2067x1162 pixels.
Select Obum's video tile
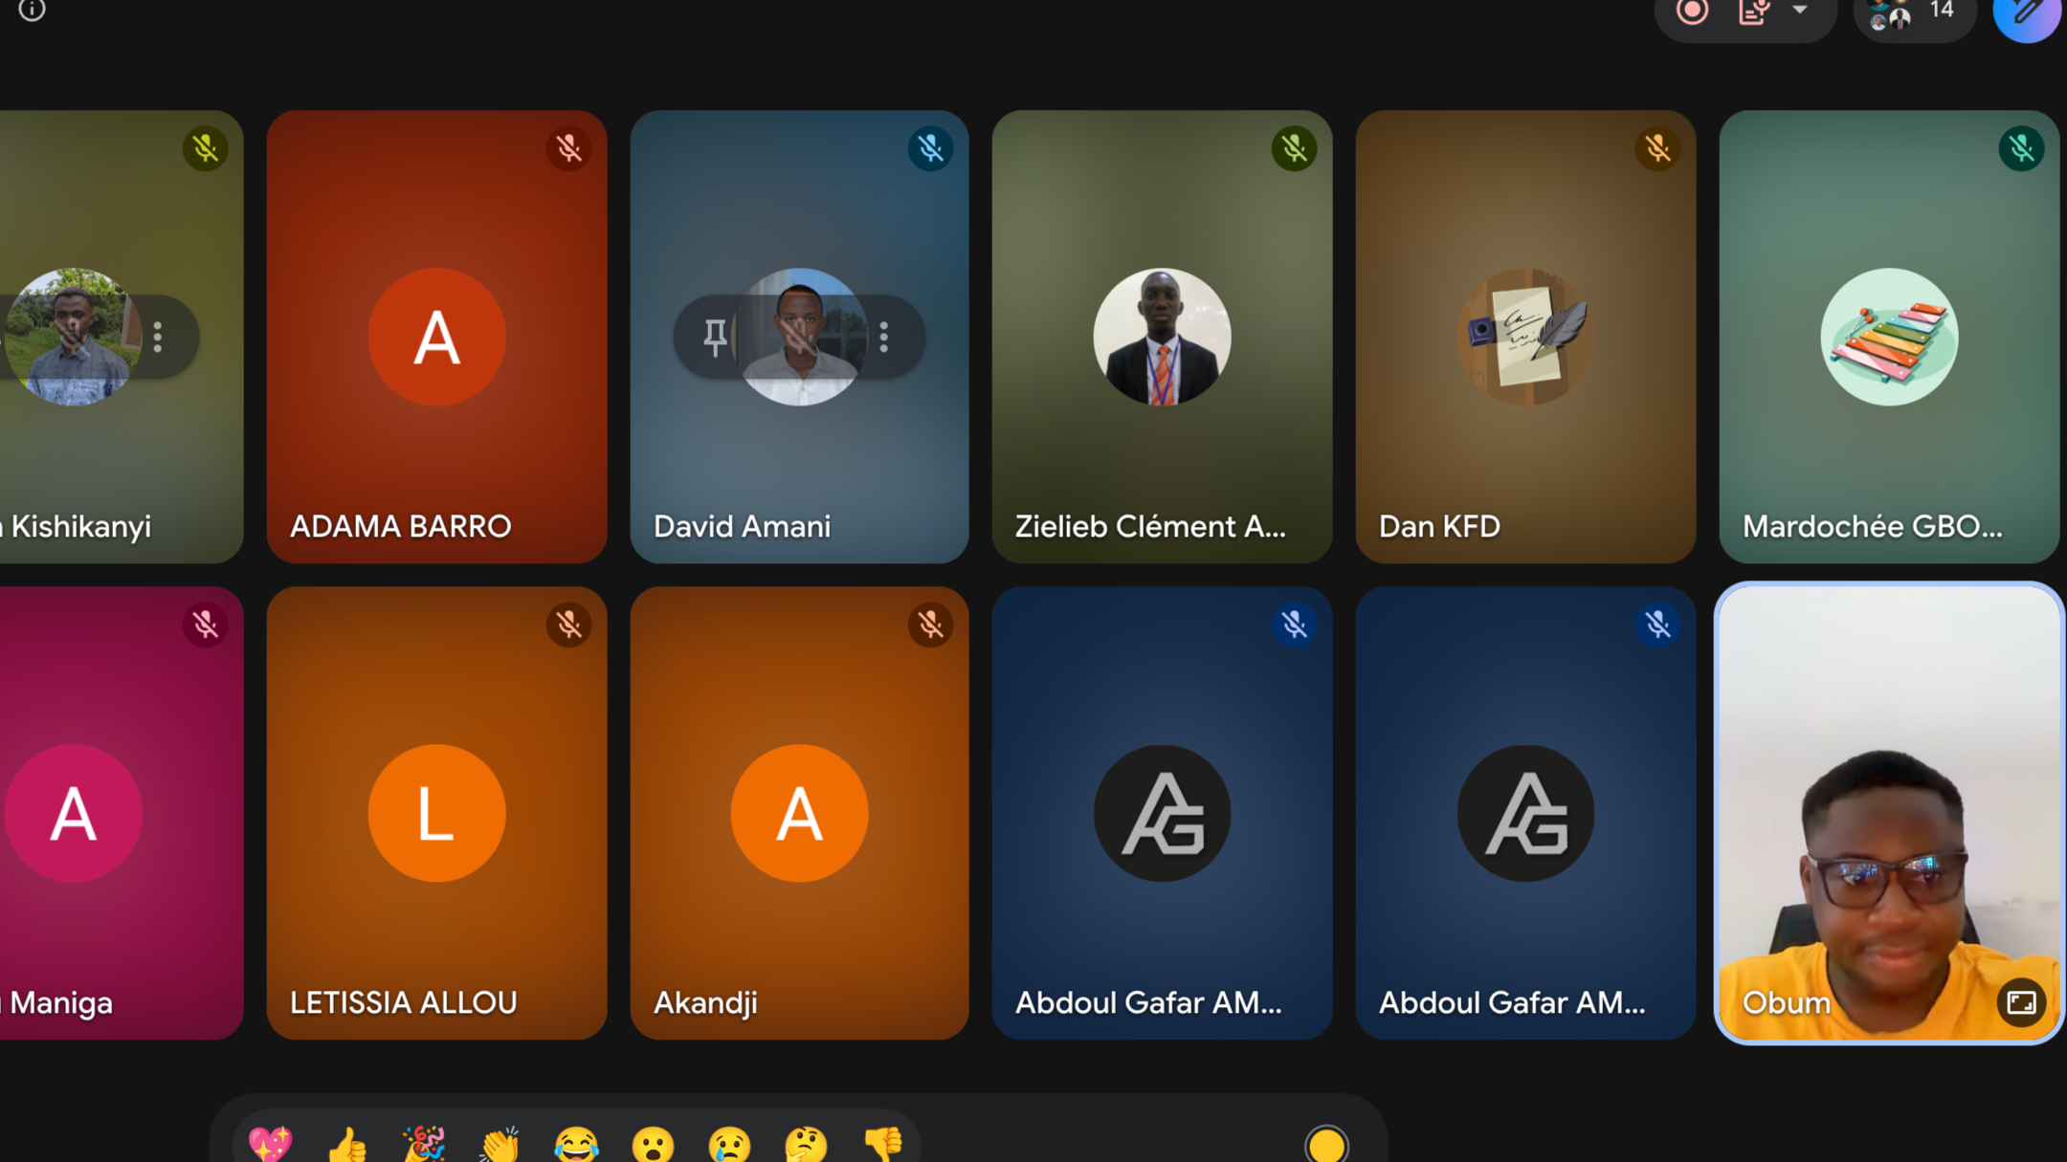1889,813
